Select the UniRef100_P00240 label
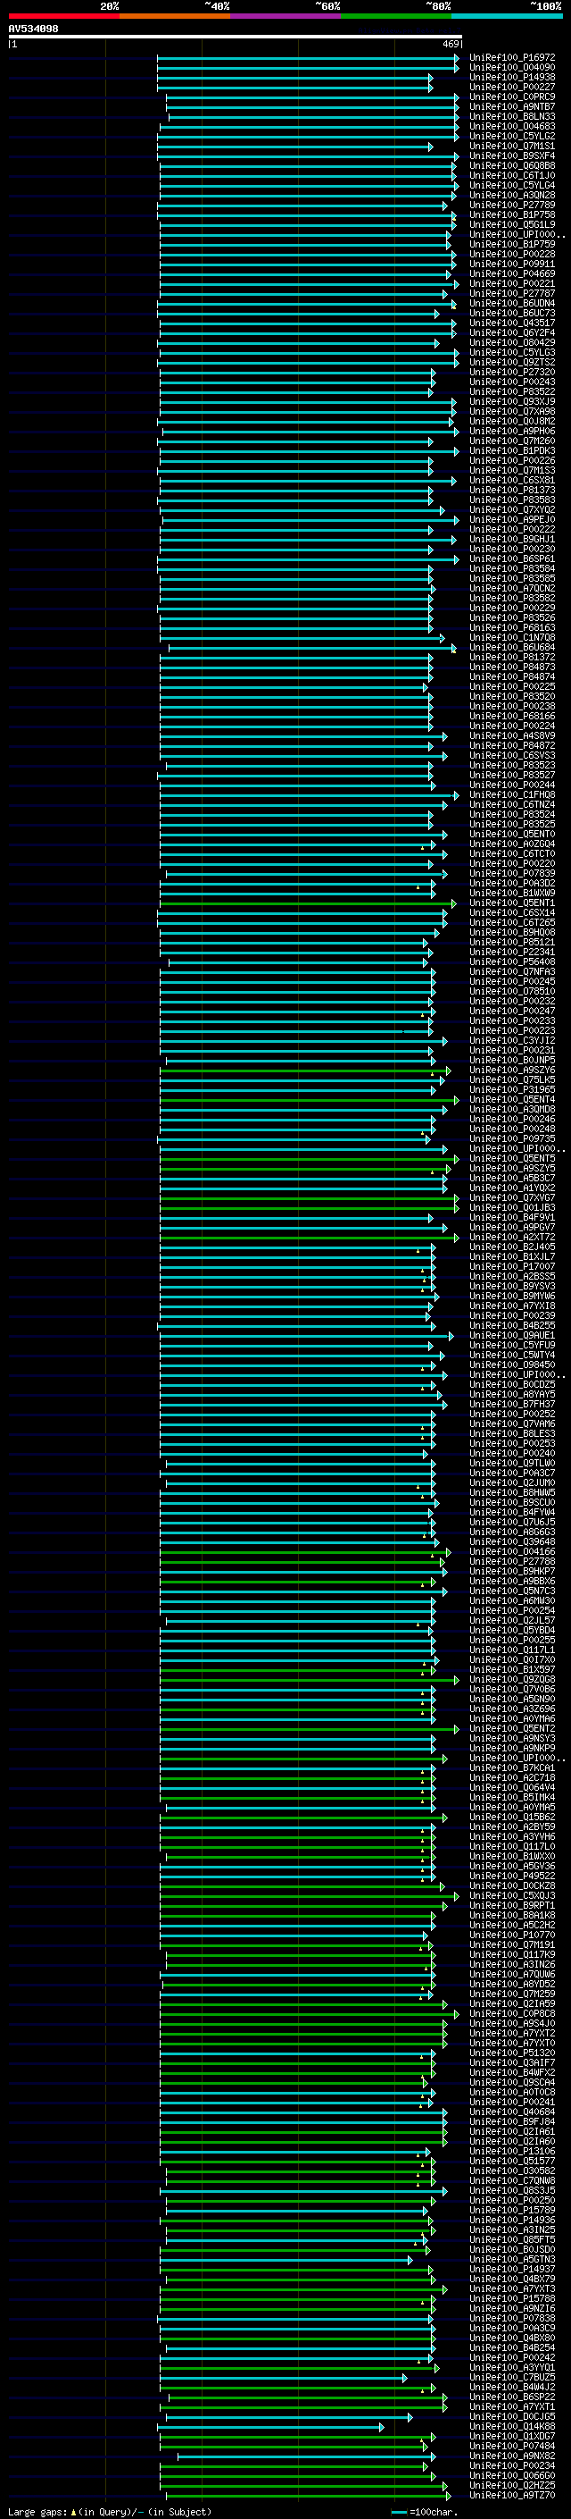The image size is (571, 2519). tap(512, 1454)
